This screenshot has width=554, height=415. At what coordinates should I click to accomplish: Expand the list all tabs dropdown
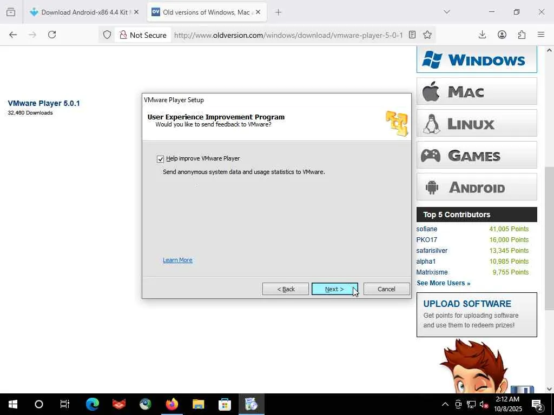(447, 12)
